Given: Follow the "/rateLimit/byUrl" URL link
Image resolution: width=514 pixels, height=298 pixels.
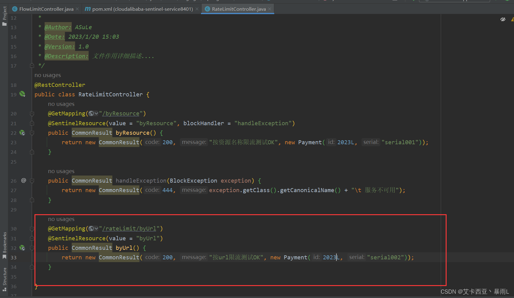Looking at the screenshot, I should (x=129, y=229).
